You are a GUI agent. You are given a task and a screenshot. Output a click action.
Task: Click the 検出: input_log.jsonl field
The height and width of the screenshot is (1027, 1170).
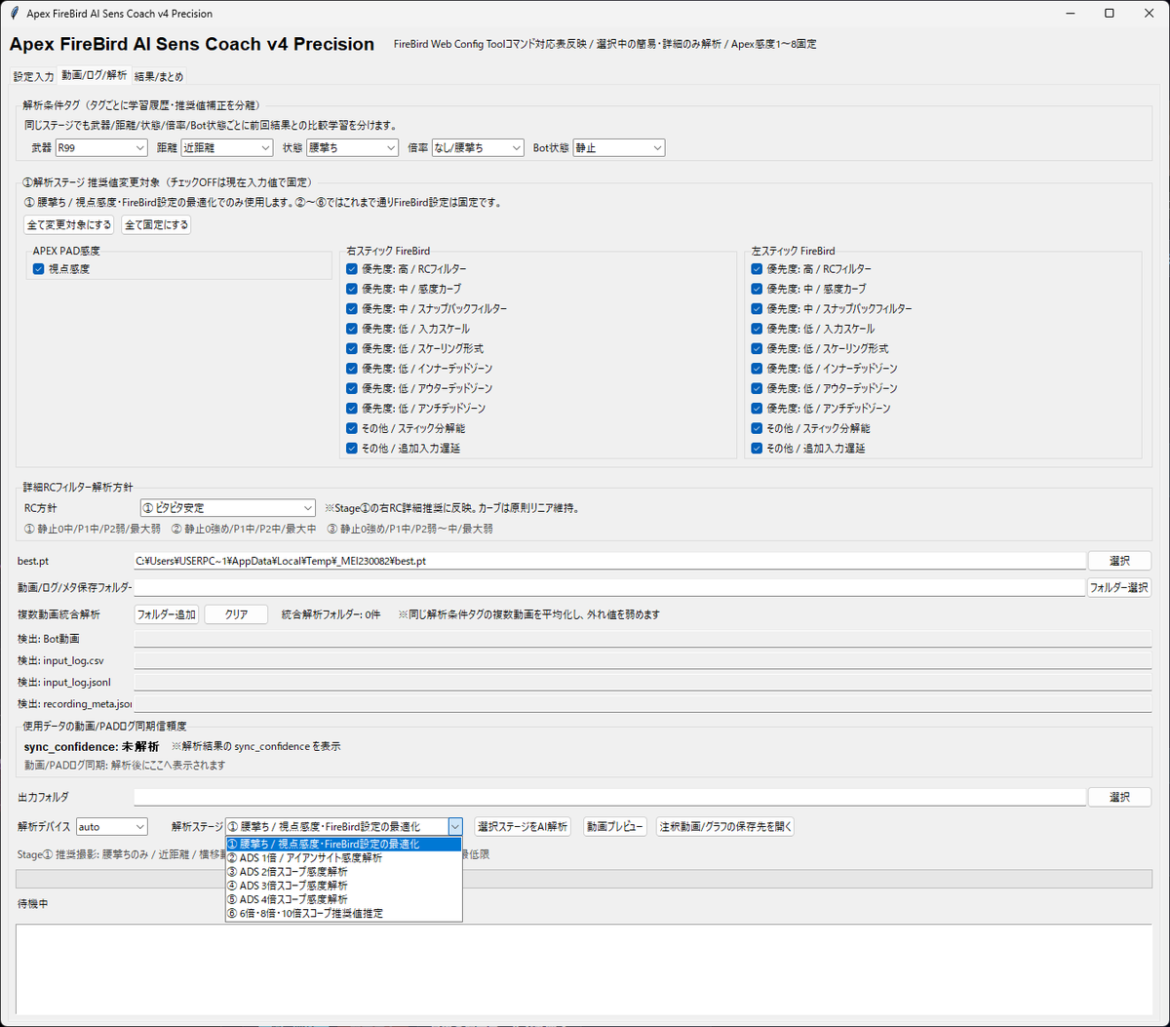click(x=643, y=682)
